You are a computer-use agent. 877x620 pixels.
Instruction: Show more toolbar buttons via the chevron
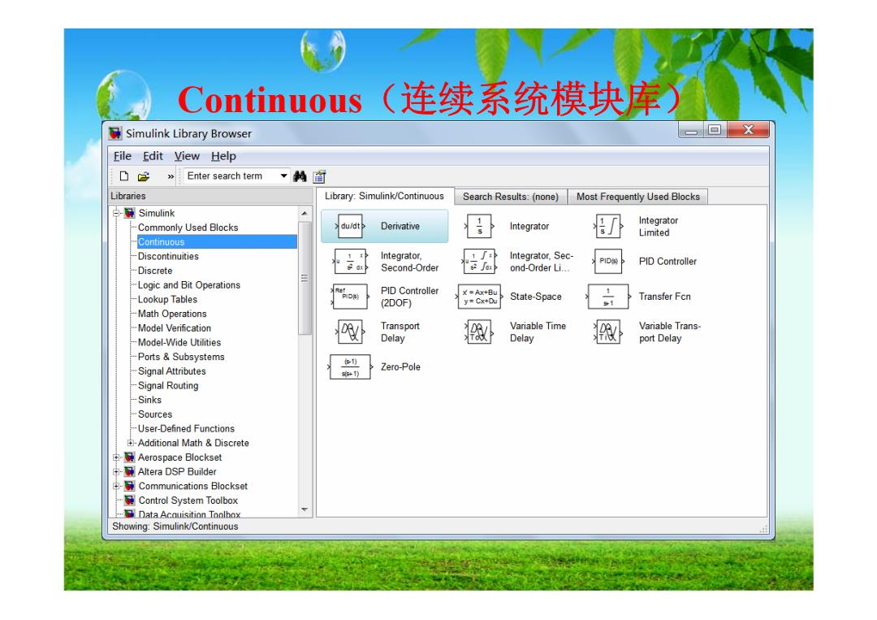pyautogui.click(x=170, y=177)
